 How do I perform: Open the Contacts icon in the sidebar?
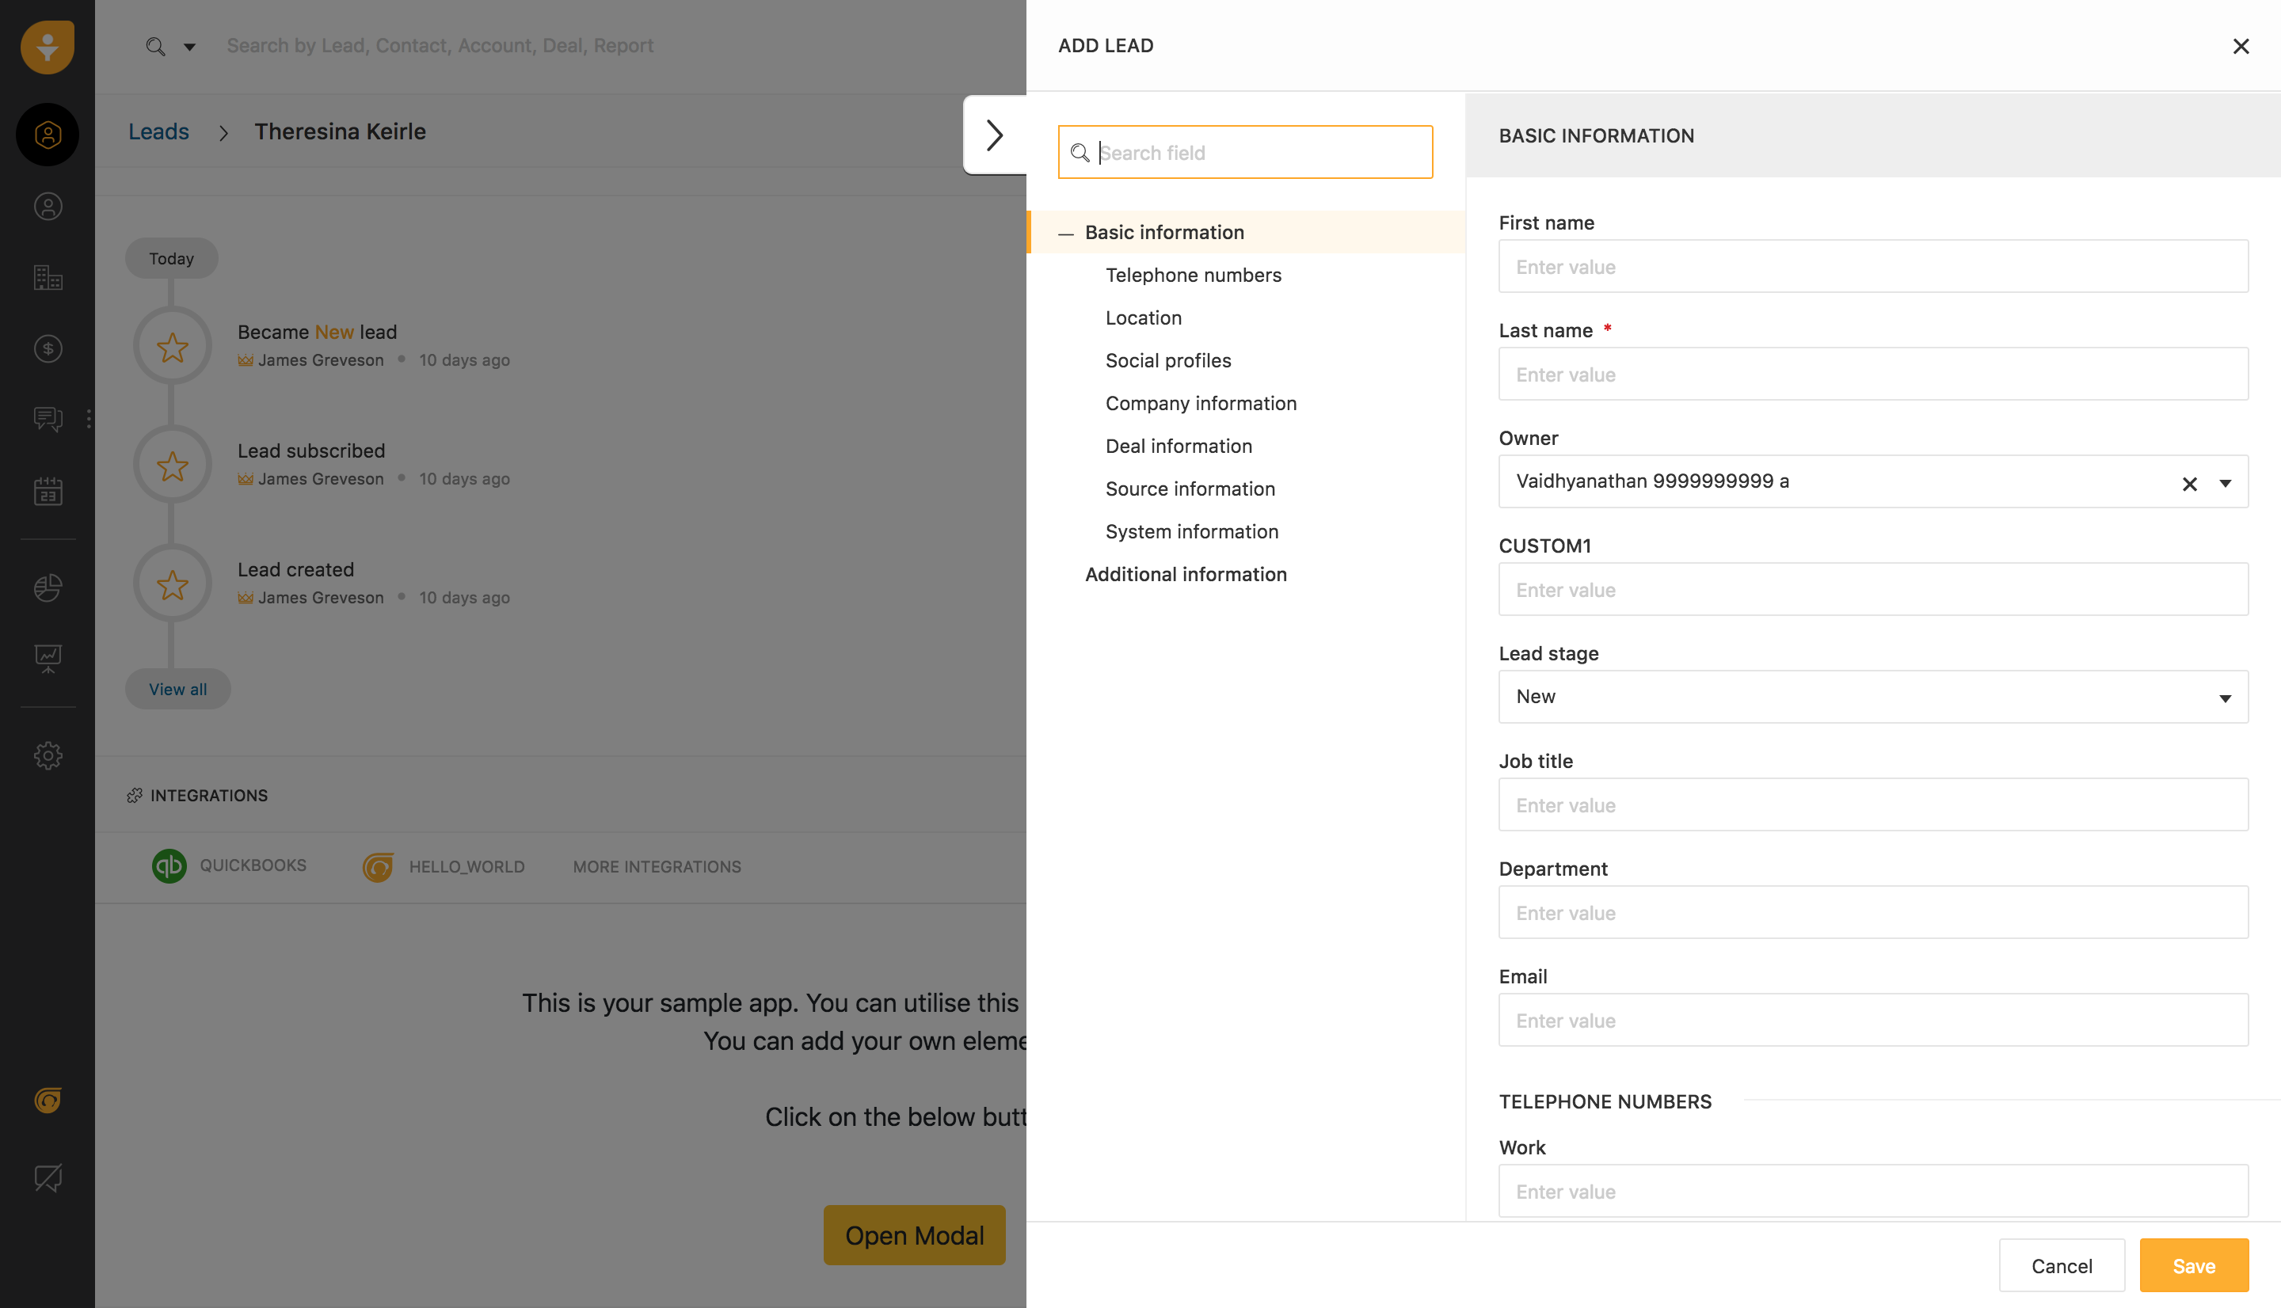tap(48, 207)
